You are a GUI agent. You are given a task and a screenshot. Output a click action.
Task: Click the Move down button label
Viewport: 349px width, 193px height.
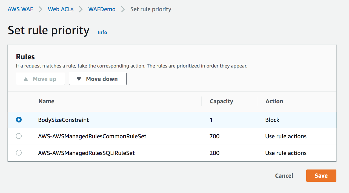point(102,79)
